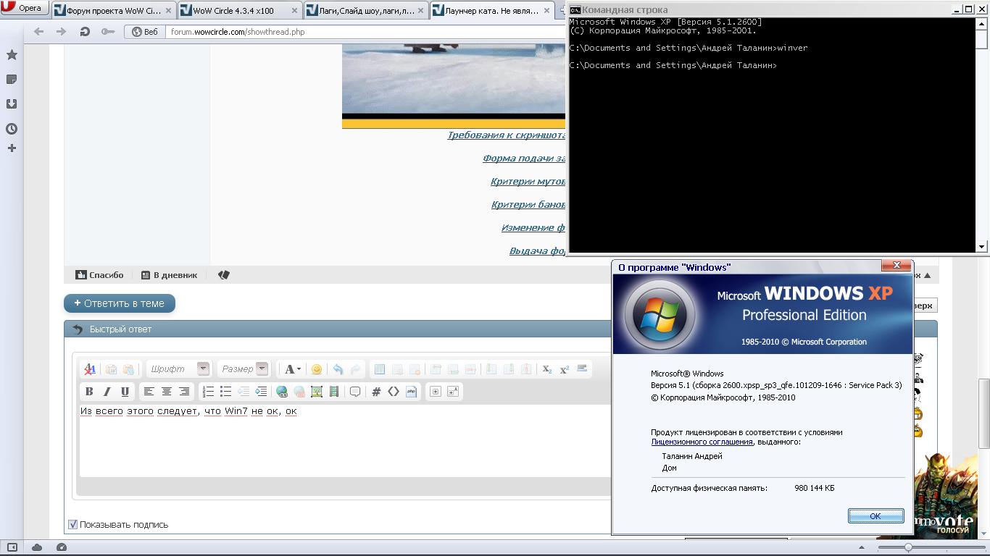990x556 pixels.
Task: Go back to previous page
Action: coord(39,32)
